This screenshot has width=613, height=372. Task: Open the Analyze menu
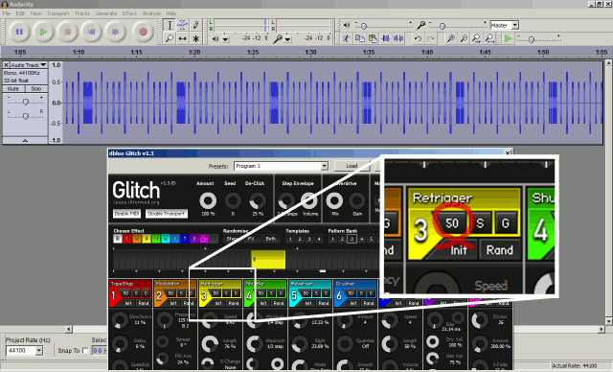tap(151, 13)
